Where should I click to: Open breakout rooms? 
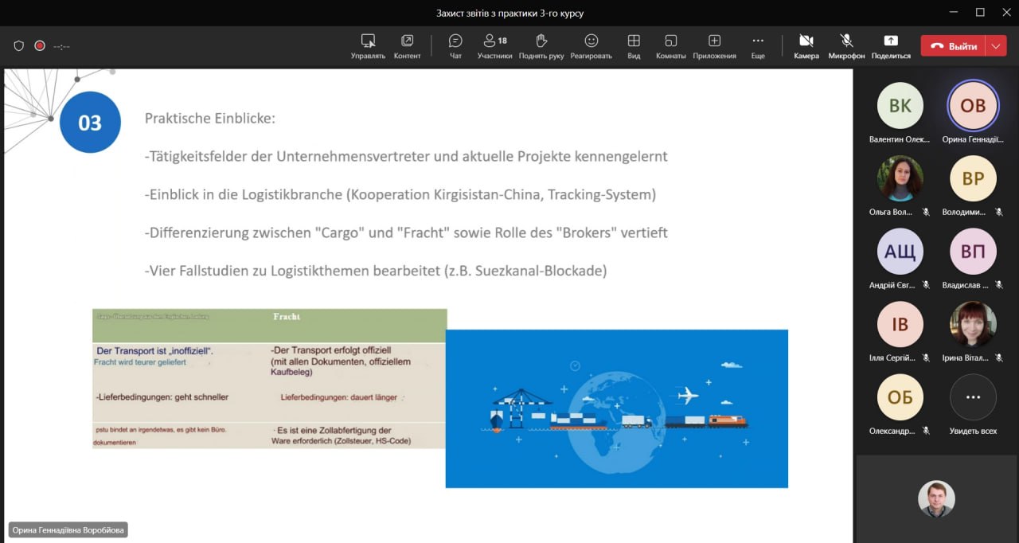671,46
